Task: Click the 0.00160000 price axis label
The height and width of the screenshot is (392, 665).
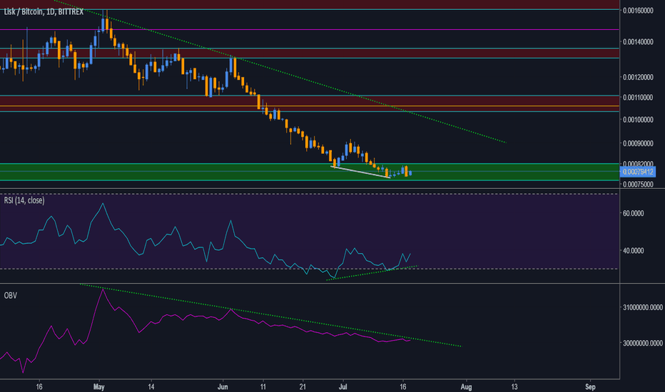Action: (x=638, y=11)
